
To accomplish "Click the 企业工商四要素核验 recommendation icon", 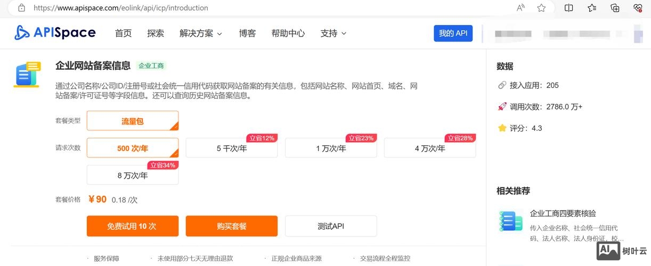I will click(510, 221).
